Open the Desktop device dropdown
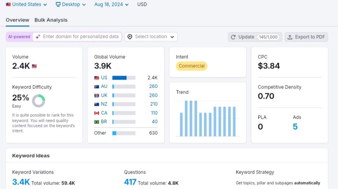This screenshot has height=189, width=338. 71,4
